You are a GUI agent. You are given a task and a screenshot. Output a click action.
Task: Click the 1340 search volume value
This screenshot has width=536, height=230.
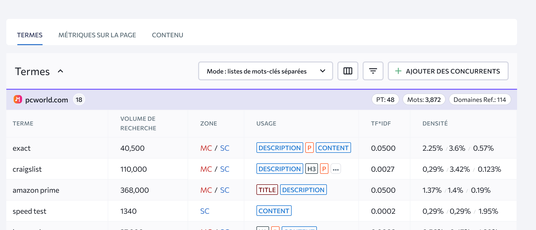(x=128, y=211)
